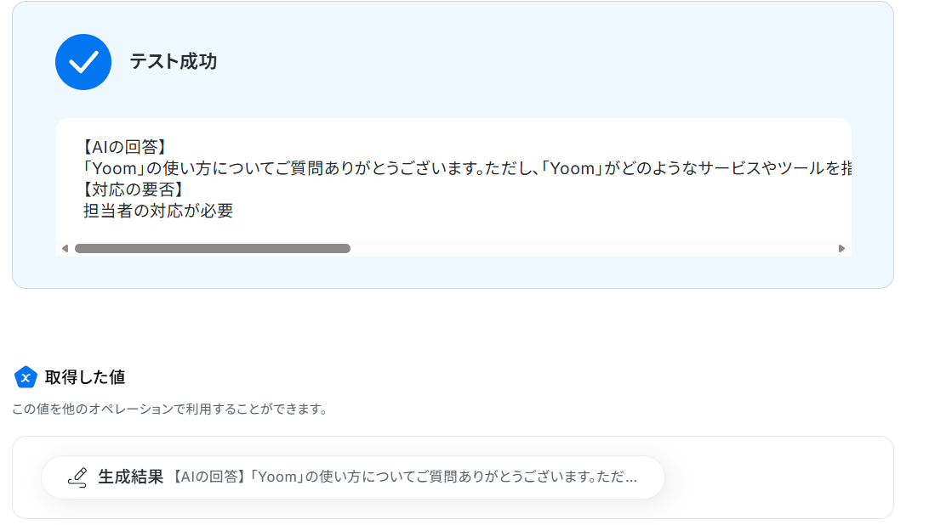Click the 担当者の対応が必要 text line
The image size is (929, 525).
(x=158, y=211)
